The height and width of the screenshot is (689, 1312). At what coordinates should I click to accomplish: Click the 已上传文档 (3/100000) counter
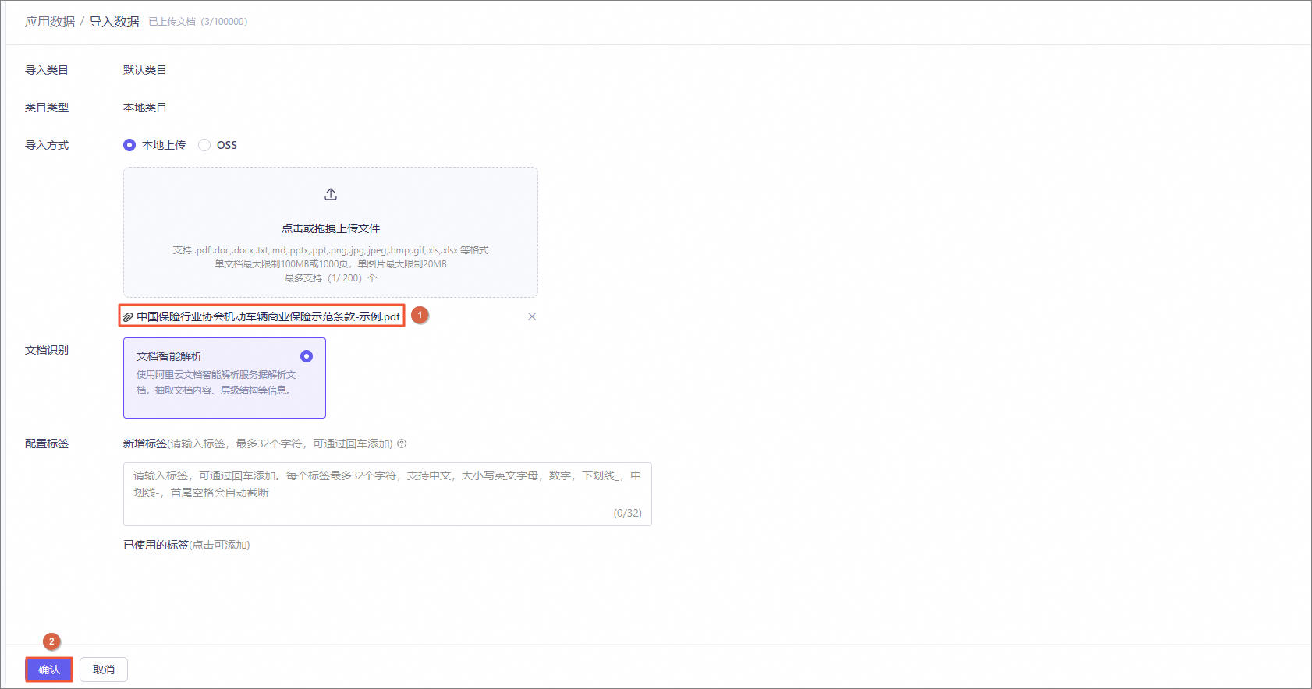198,22
